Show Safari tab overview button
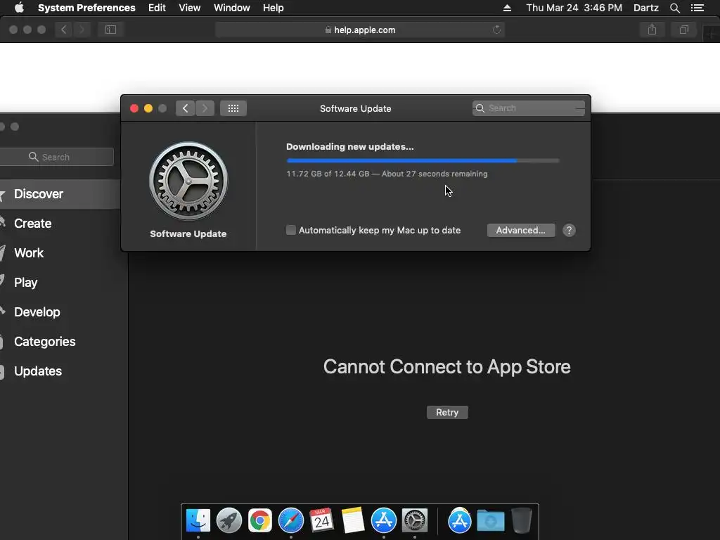720x540 pixels. click(x=683, y=30)
